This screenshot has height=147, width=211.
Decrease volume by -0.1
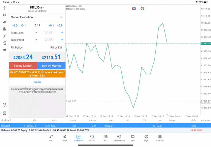pyautogui.click(x=23, y=25)
